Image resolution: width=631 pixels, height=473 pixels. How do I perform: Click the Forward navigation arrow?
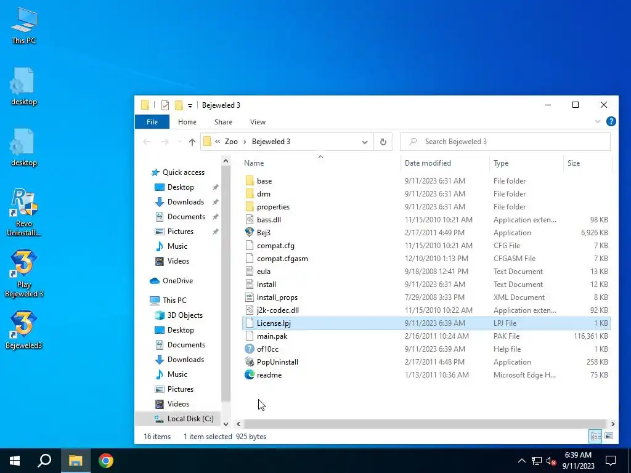click(165, 142)
